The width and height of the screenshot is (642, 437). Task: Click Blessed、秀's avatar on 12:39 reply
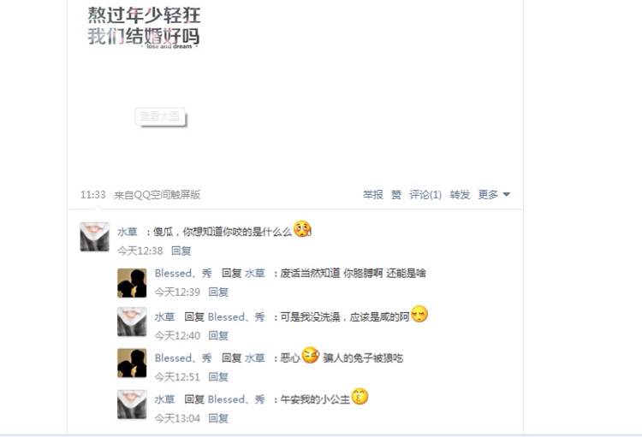(x=132, y=283)
